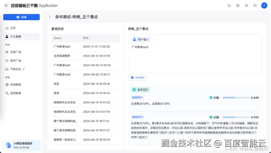Screen dimensions: 271x153
Task: Open the 大模型增值服务 banner
Action: (22, 145)
